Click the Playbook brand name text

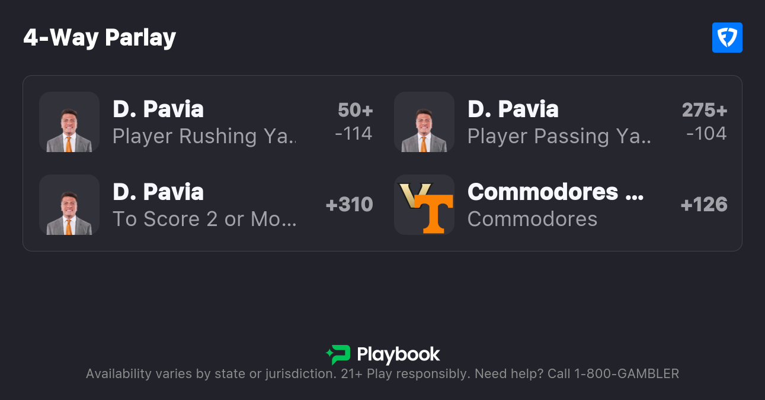pyautogui.click(x=398, y=354)
